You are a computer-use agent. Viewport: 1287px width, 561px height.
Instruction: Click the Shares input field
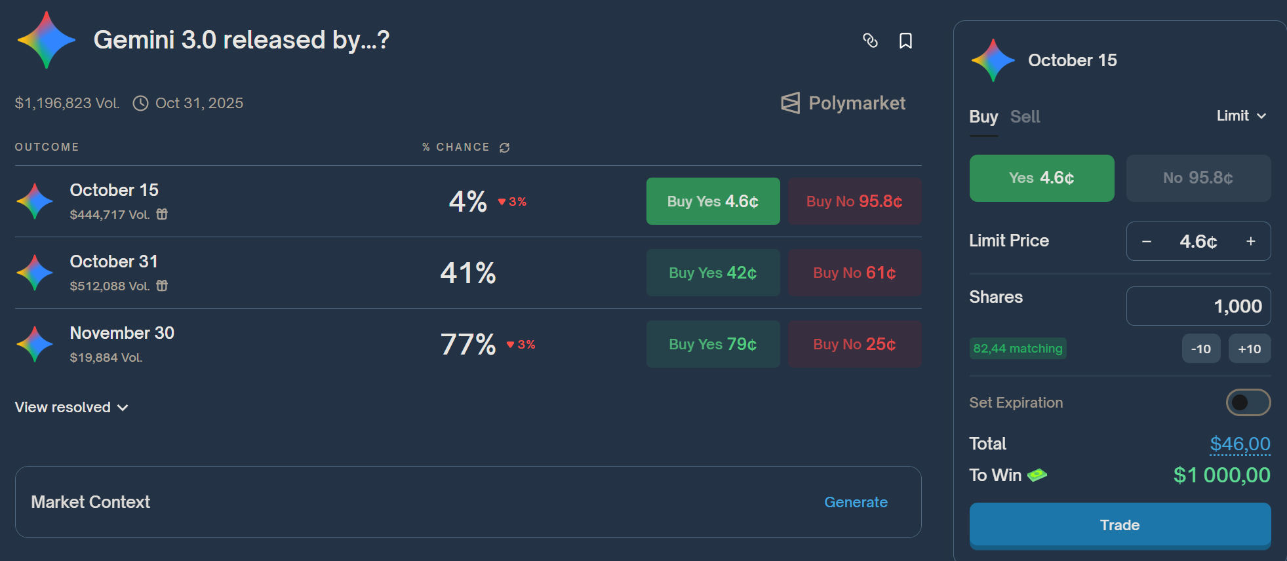point(1198,306)
